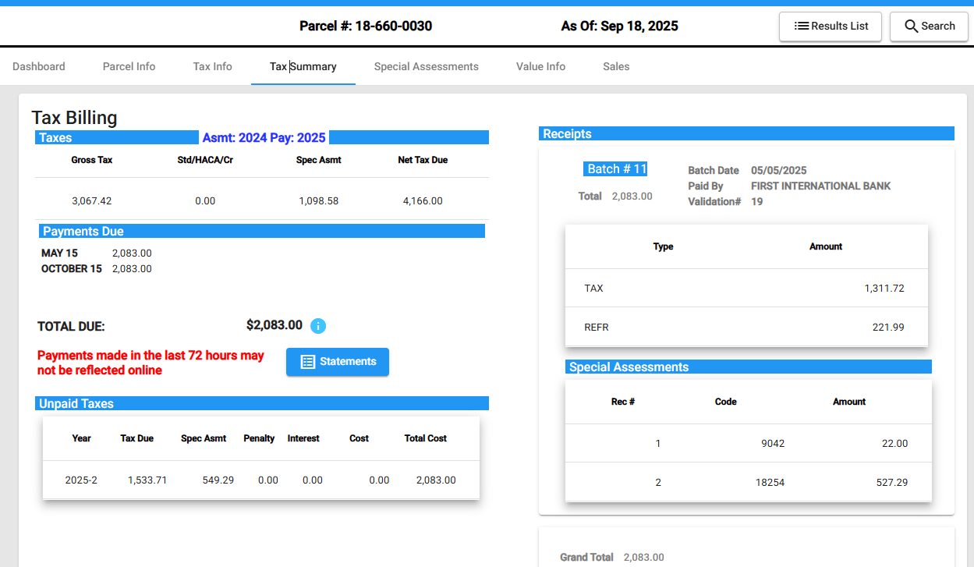
Task: Click the list icon in Results List button
Action: click(x=801, y=27)
